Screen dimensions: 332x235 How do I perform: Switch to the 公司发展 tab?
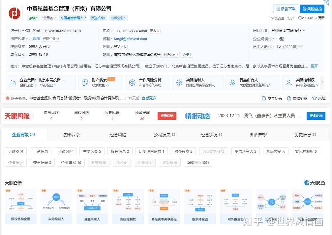164,135
